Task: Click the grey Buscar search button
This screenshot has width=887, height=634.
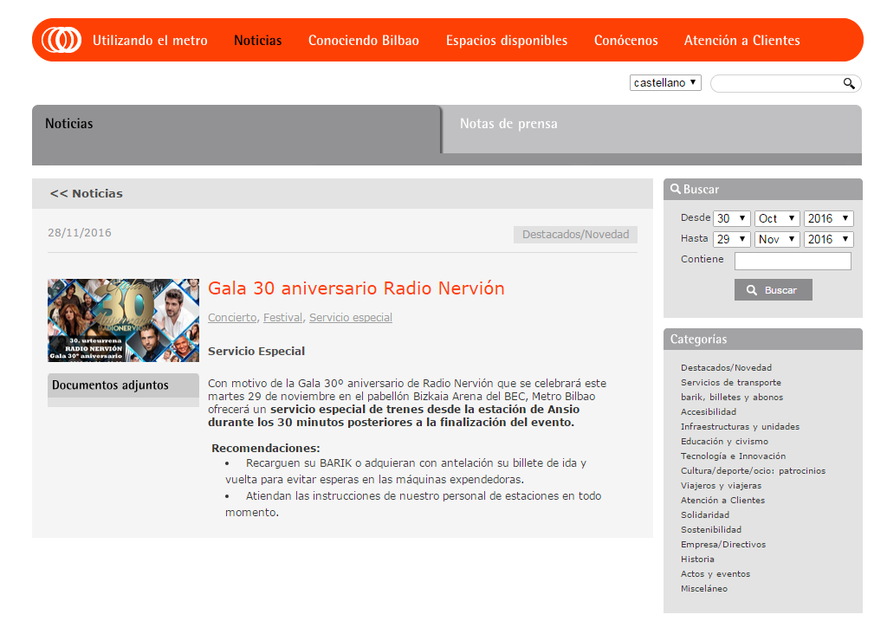Action: 774,289
